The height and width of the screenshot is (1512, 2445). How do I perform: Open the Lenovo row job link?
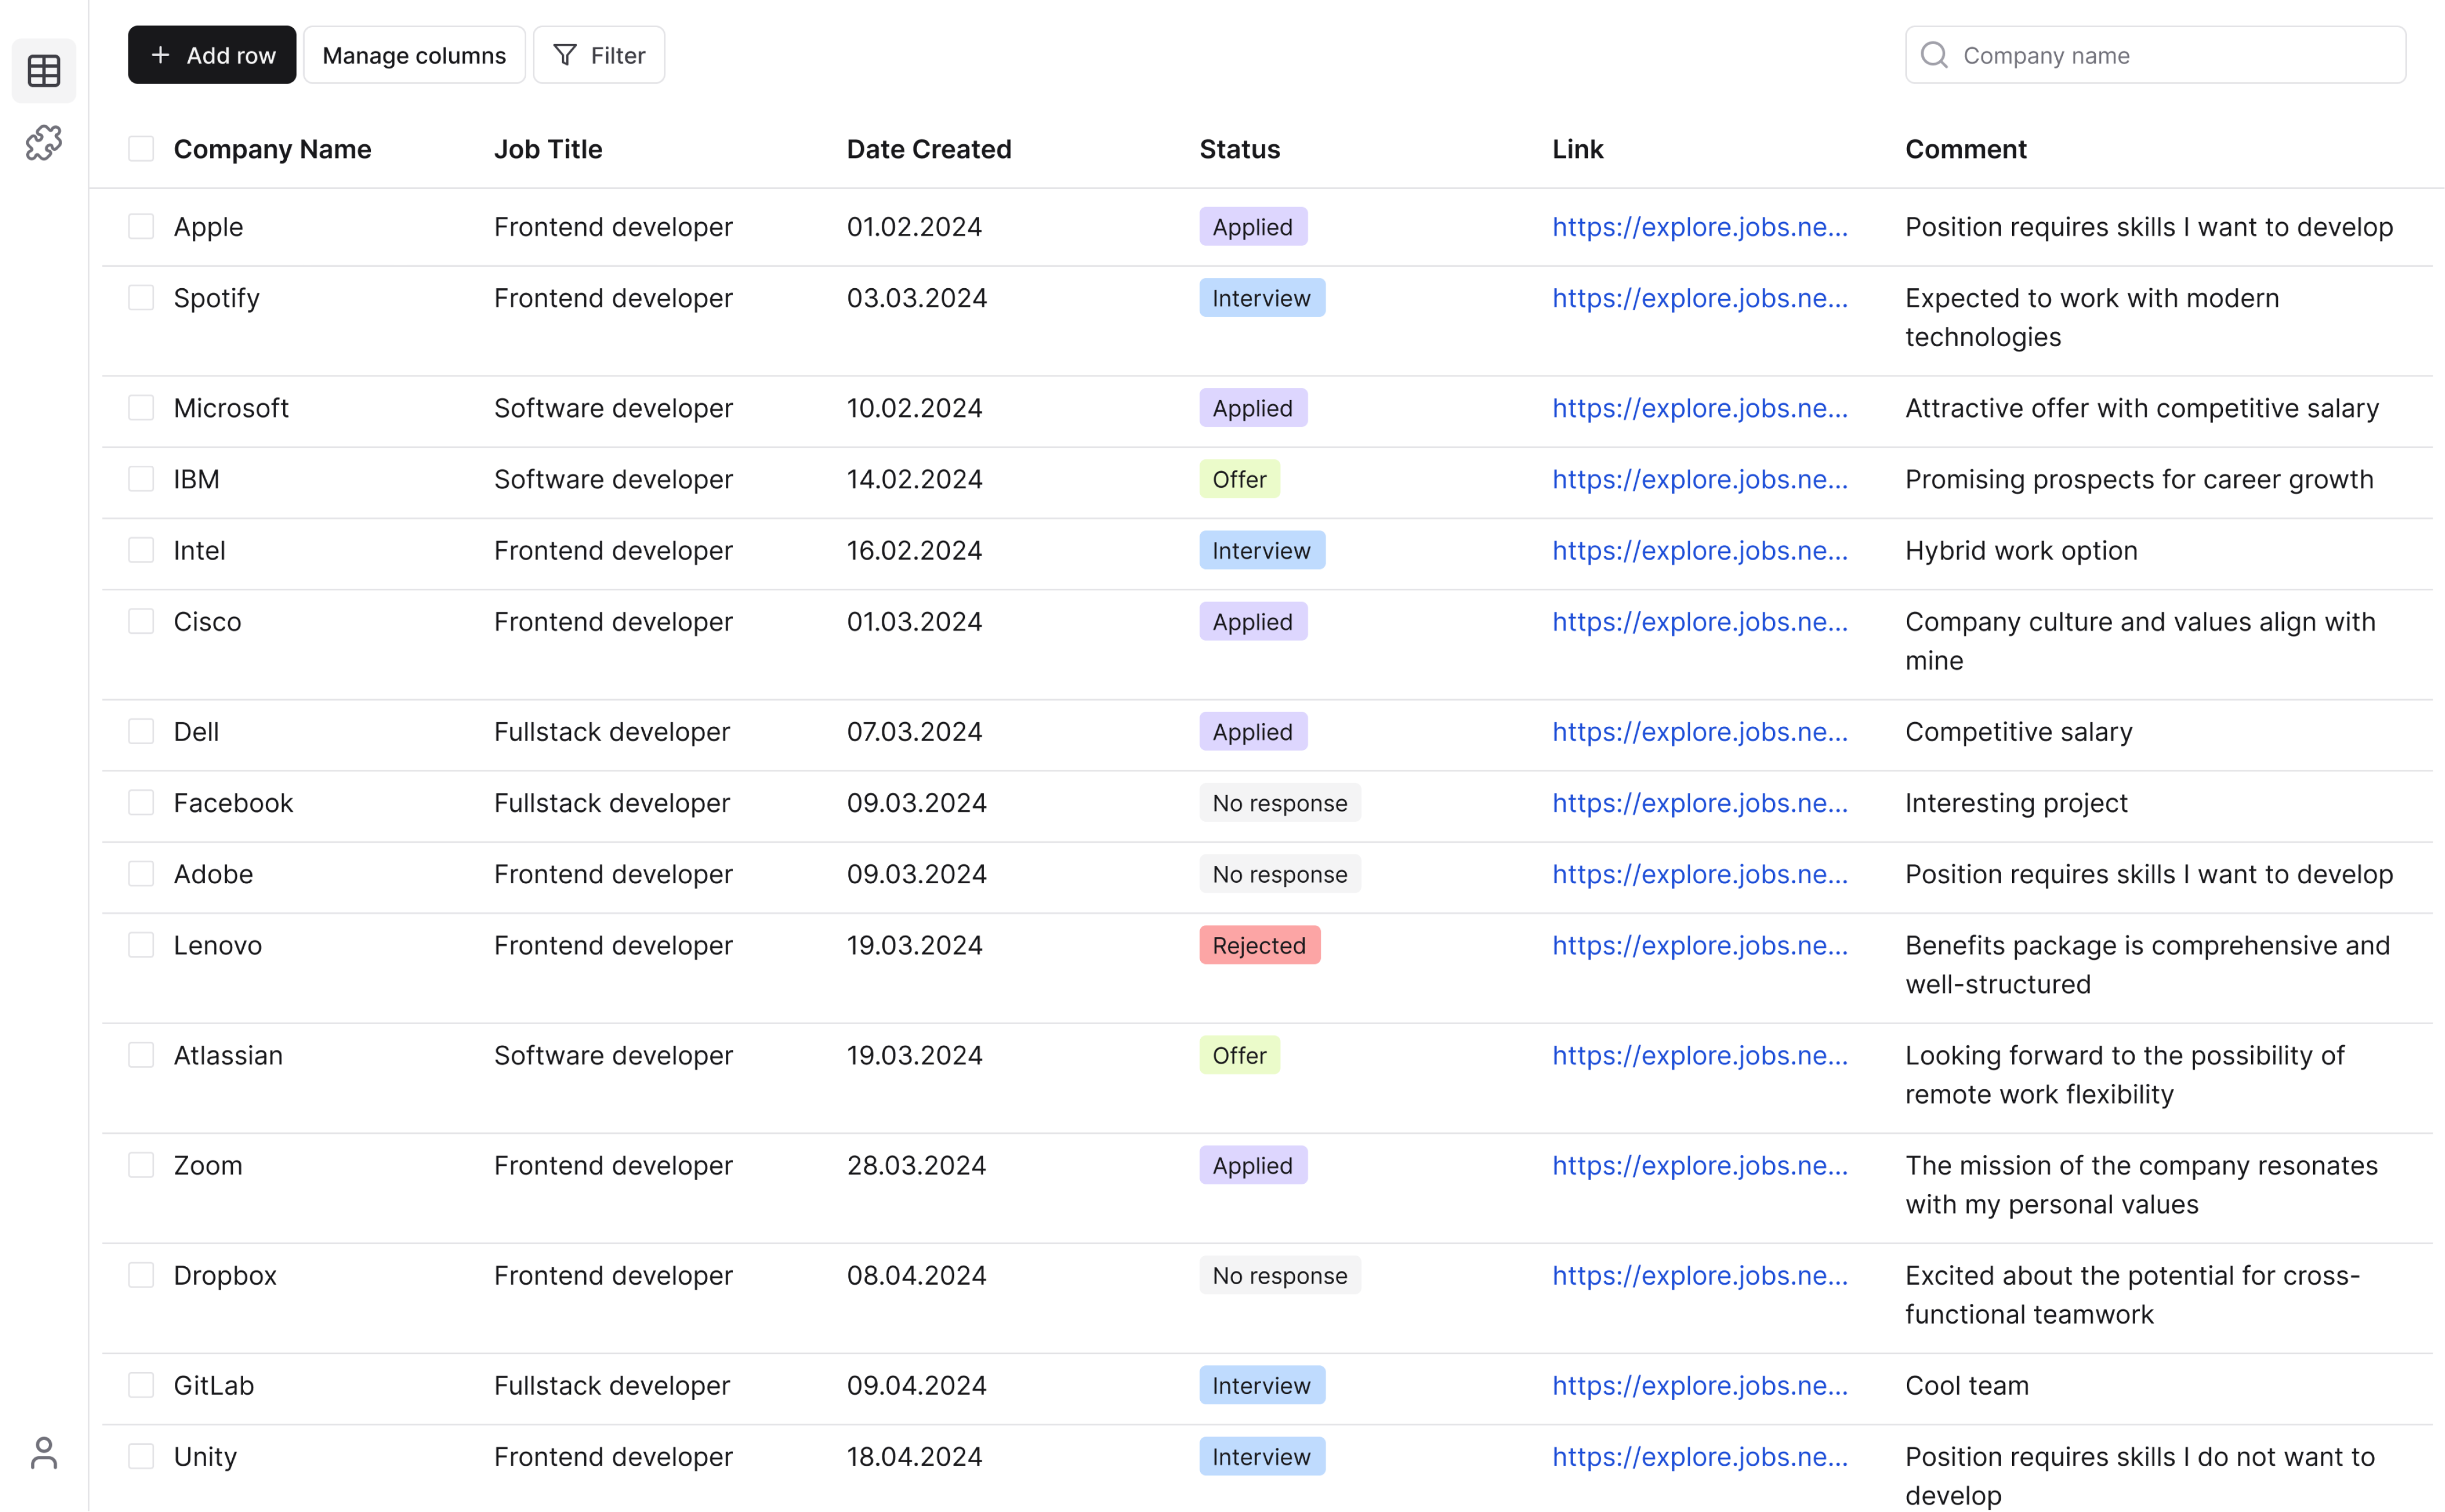[x=1700, y=945]
